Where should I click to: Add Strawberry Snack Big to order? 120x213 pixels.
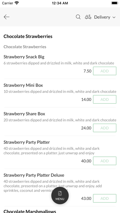(x=105, y=71)
